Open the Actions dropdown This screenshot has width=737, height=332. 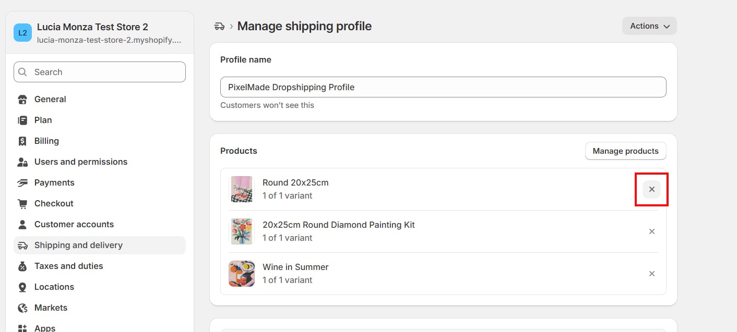click(649, 26)
